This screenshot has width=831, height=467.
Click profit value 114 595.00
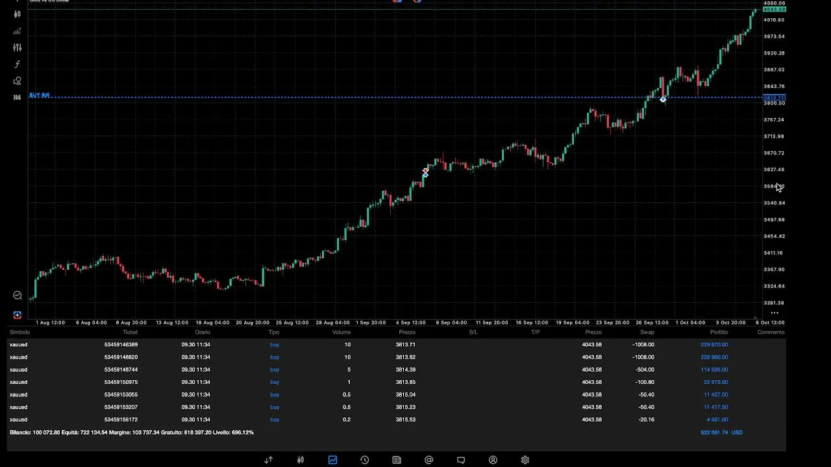click(x=714, y=370)
